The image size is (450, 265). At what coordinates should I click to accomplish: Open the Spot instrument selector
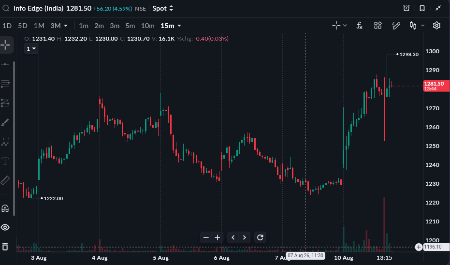tap(163, 8)
